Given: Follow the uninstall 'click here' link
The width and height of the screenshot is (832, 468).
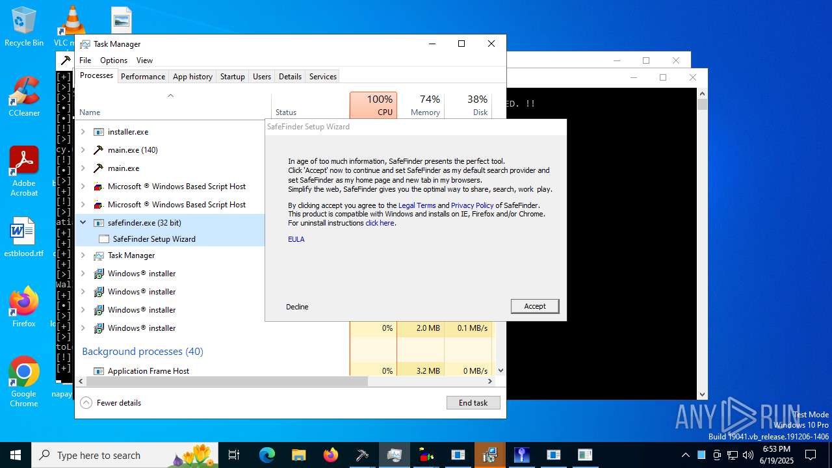Looking at the screenshot, I should 380,223.
